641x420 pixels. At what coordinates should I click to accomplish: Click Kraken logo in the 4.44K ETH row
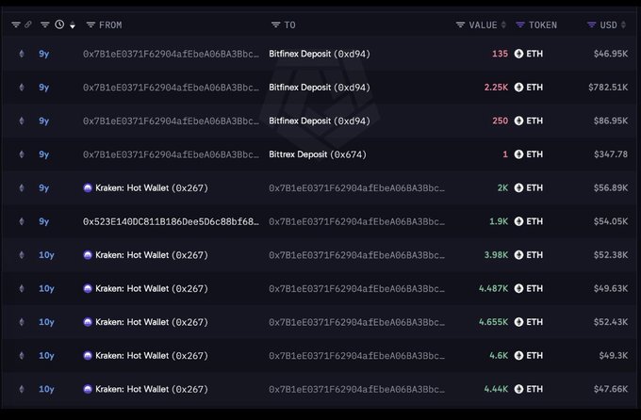click(x=88, y=389)
